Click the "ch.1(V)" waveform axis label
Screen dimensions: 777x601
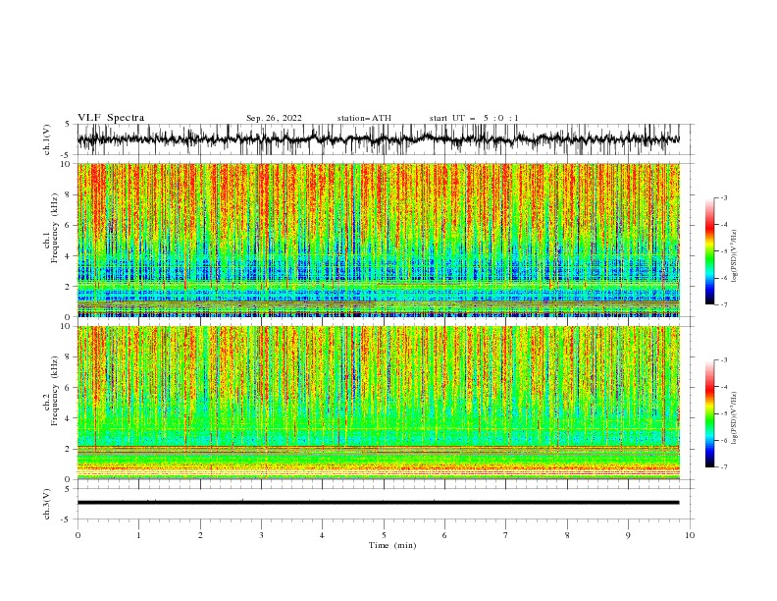point(47,139)
